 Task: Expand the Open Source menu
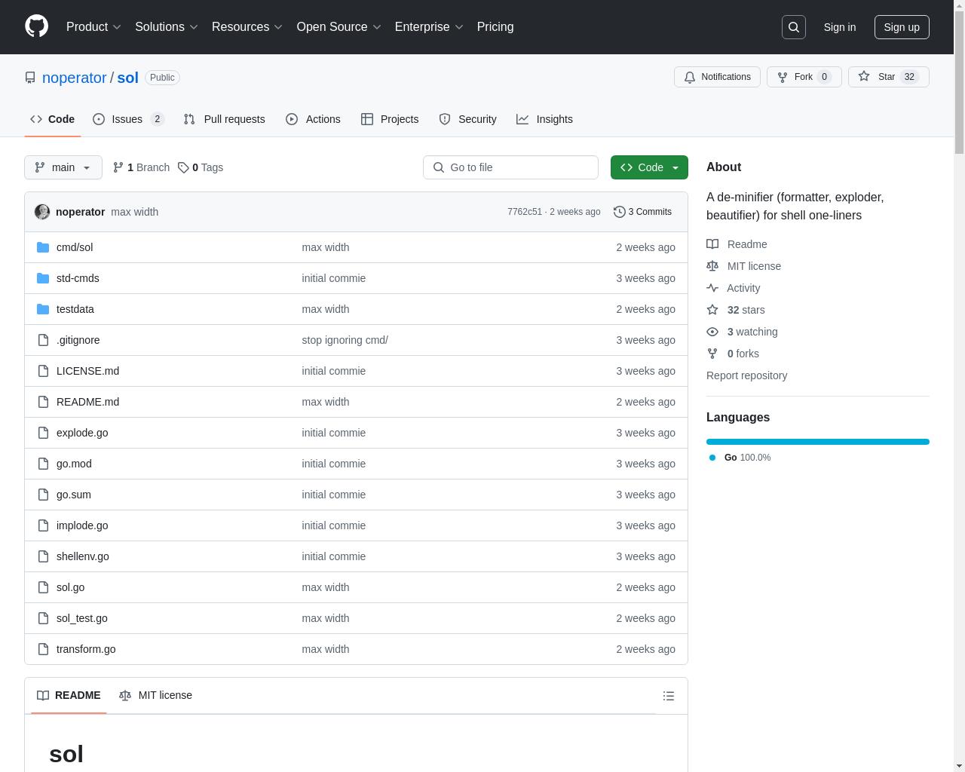339,26
